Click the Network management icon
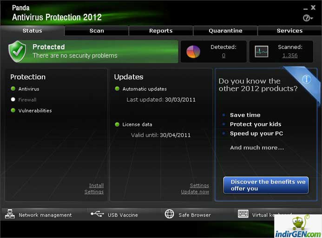 pos(10,214)
